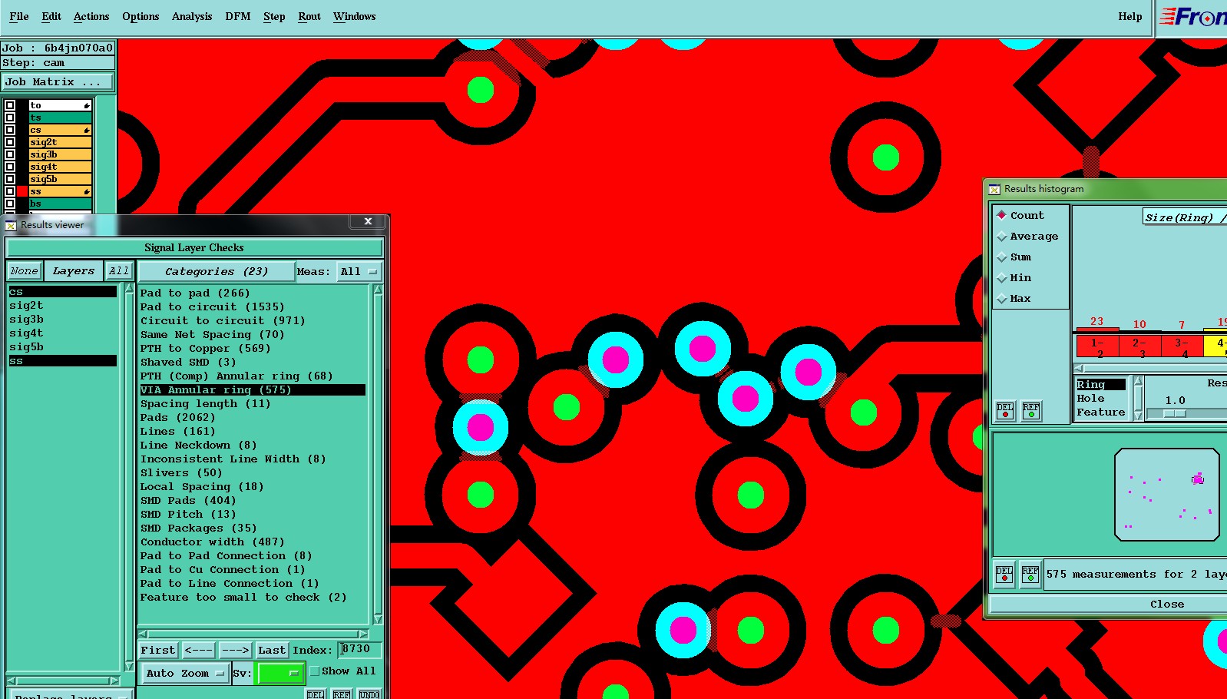Select the Max radio option
Screen dimensions: 1227x699
click(x=1001, y=299)
